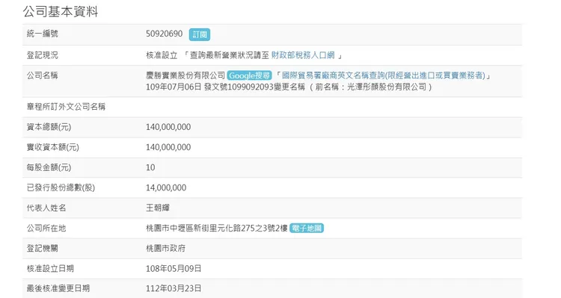Click the 已發行股份總數(股) label
Image resolution: width=561 pixels, height=298 pixels.
61,187
